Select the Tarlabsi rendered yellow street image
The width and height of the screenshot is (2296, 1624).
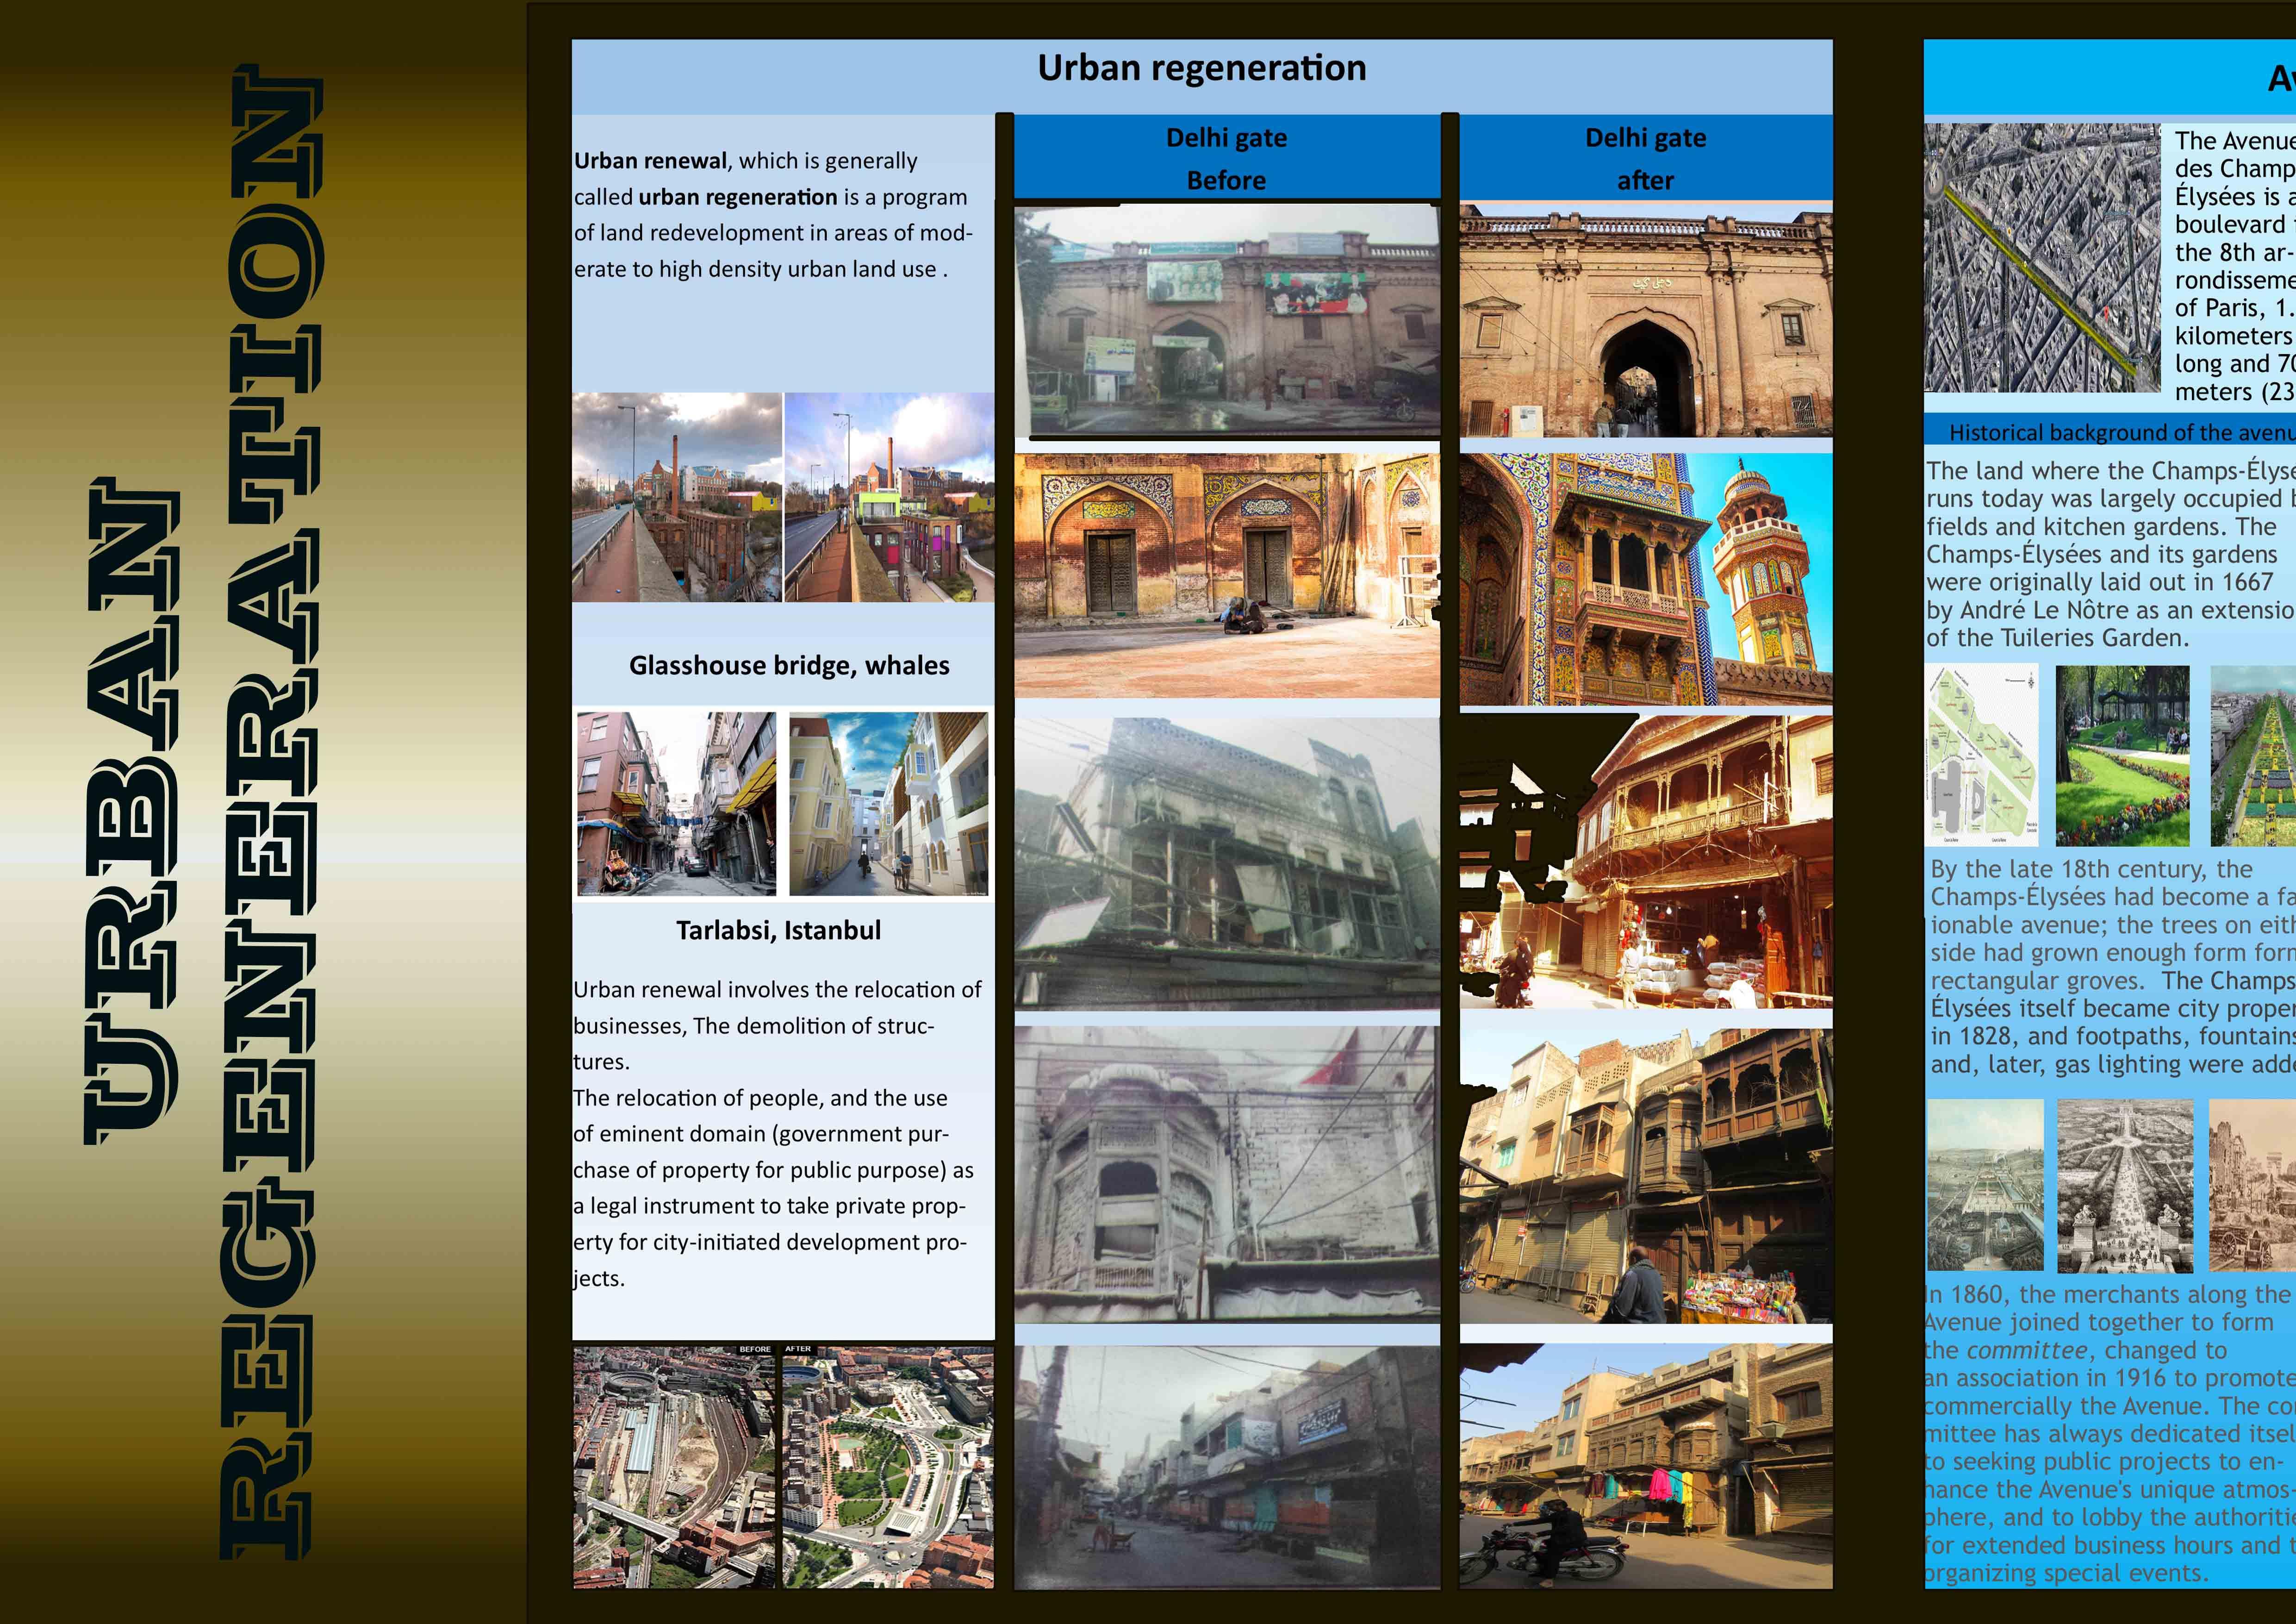[x=888, y=804]
